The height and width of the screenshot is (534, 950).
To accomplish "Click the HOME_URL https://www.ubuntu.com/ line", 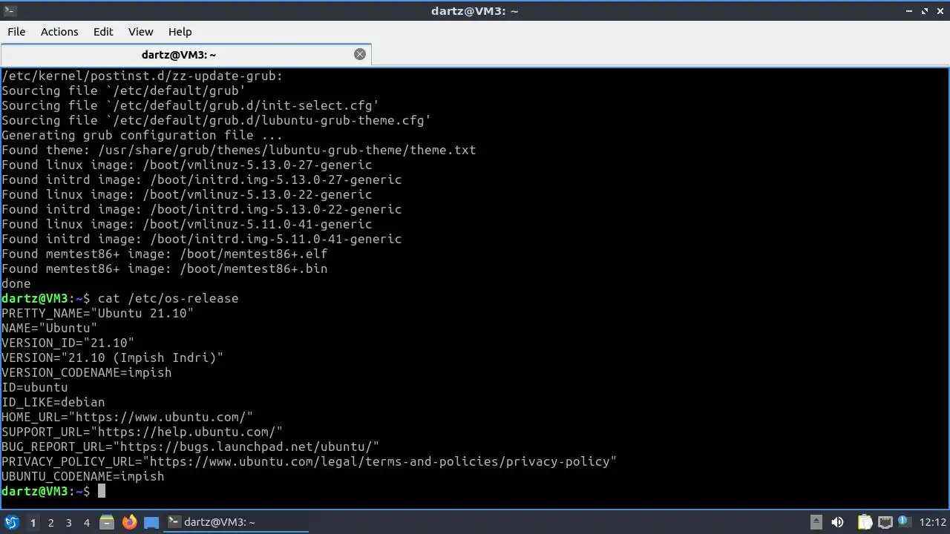I will [x=127, y=417].
